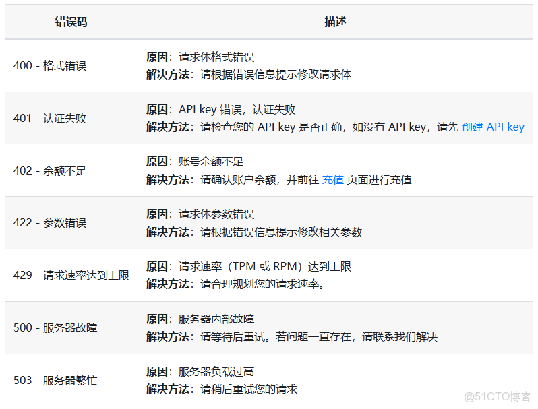
Task: Click the text 账号余额不足
Action: pyautogui.click(x=211, y=162)
